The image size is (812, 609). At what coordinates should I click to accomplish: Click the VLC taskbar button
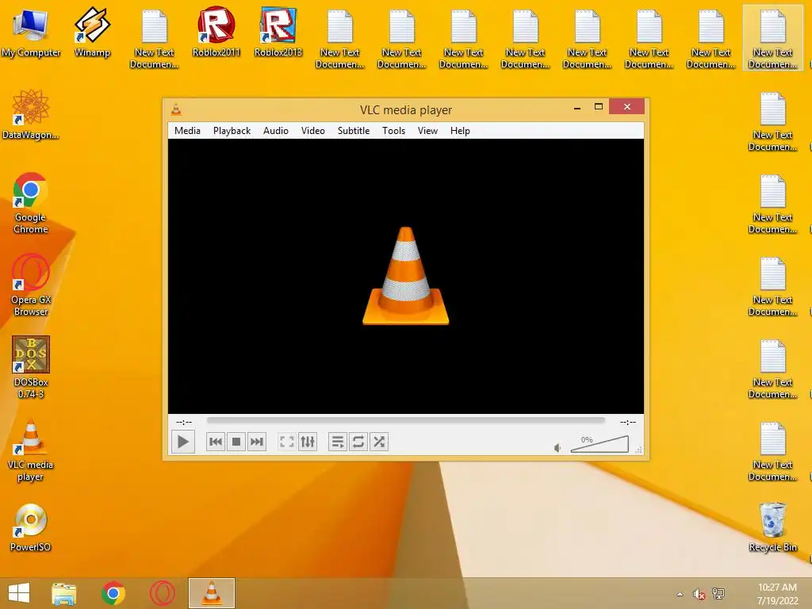pyautogui.click(x=211, y=593)
